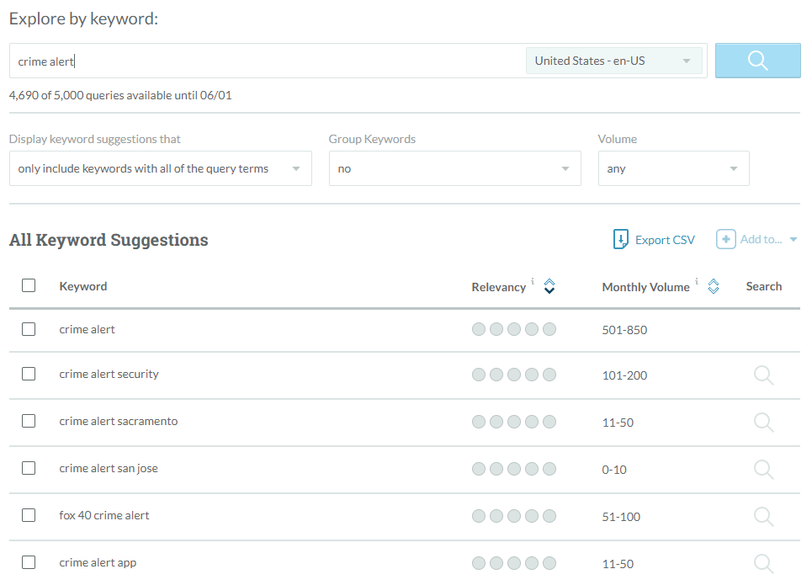Click the blue magnifier search button

[757, 61]
